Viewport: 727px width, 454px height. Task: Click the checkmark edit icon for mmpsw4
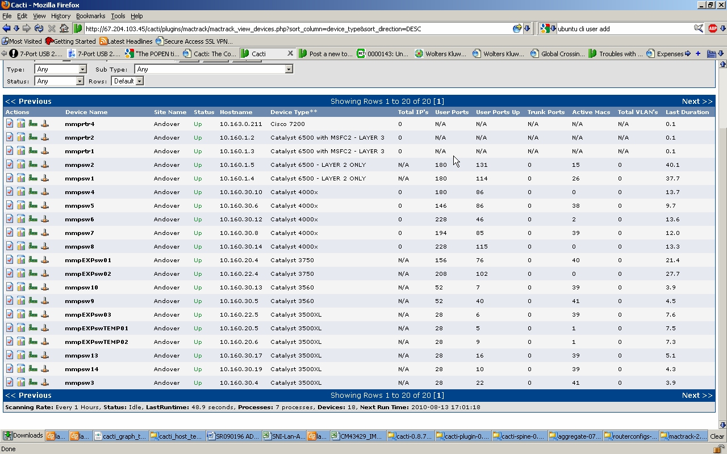[x=10, y=192]
